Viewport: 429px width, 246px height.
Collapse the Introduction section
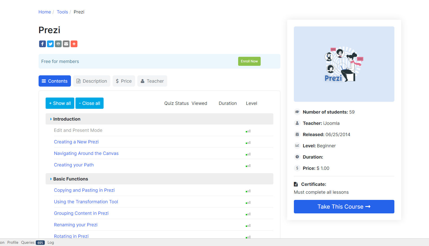tap(159, 119)
